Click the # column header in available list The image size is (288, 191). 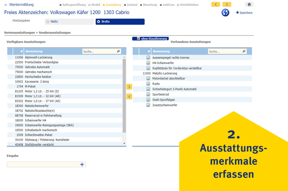tap(22, 51)
